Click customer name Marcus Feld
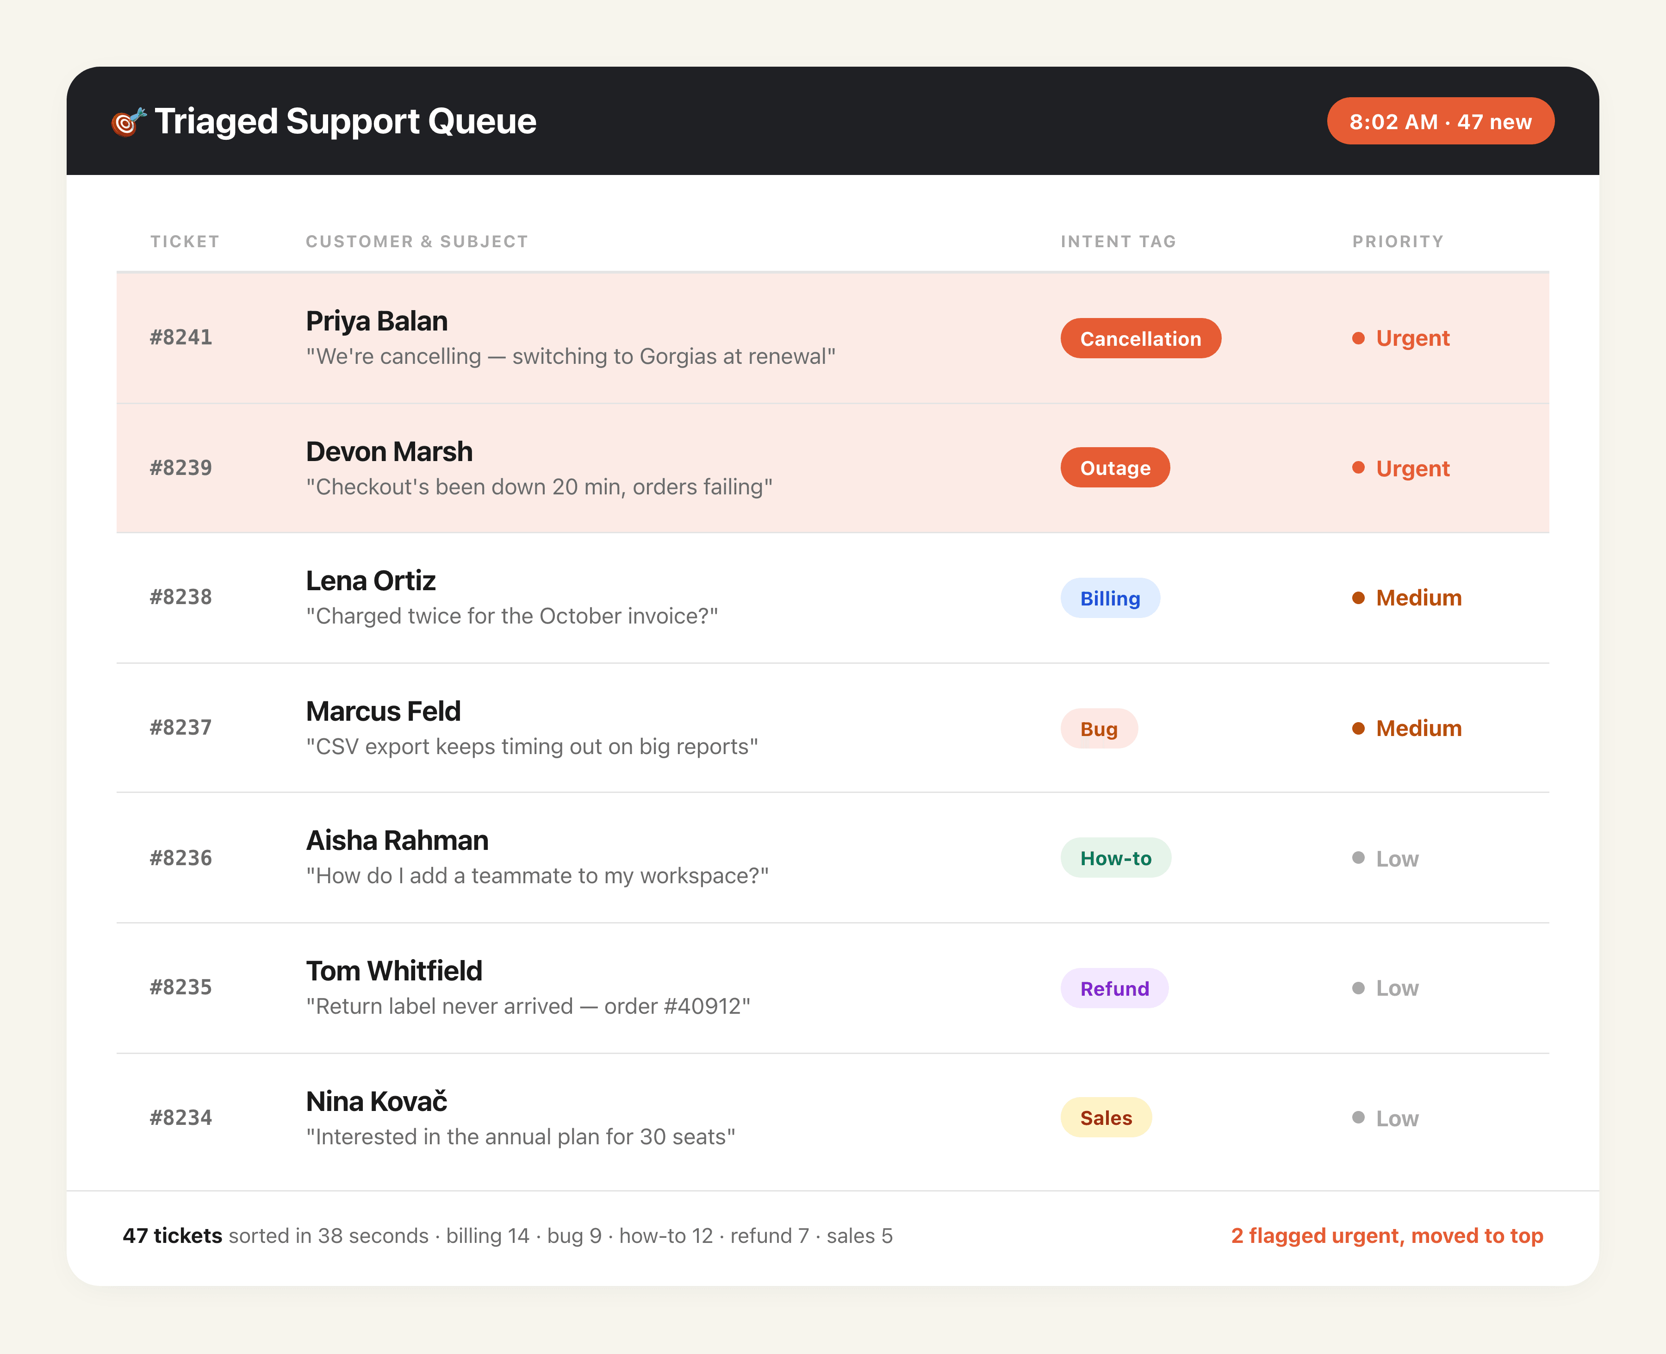 (383, 711)
